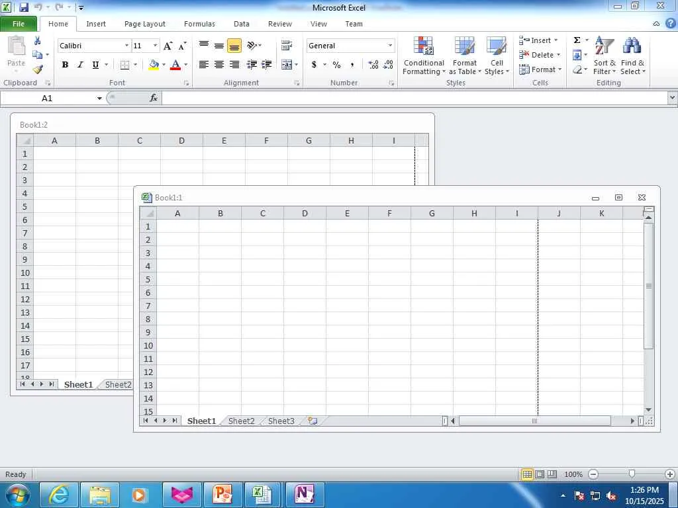The height and width of the screenshot is (508, 678).
Task: Select Sheet3 tab in Book1:1 window
Action: pos(281,421)
